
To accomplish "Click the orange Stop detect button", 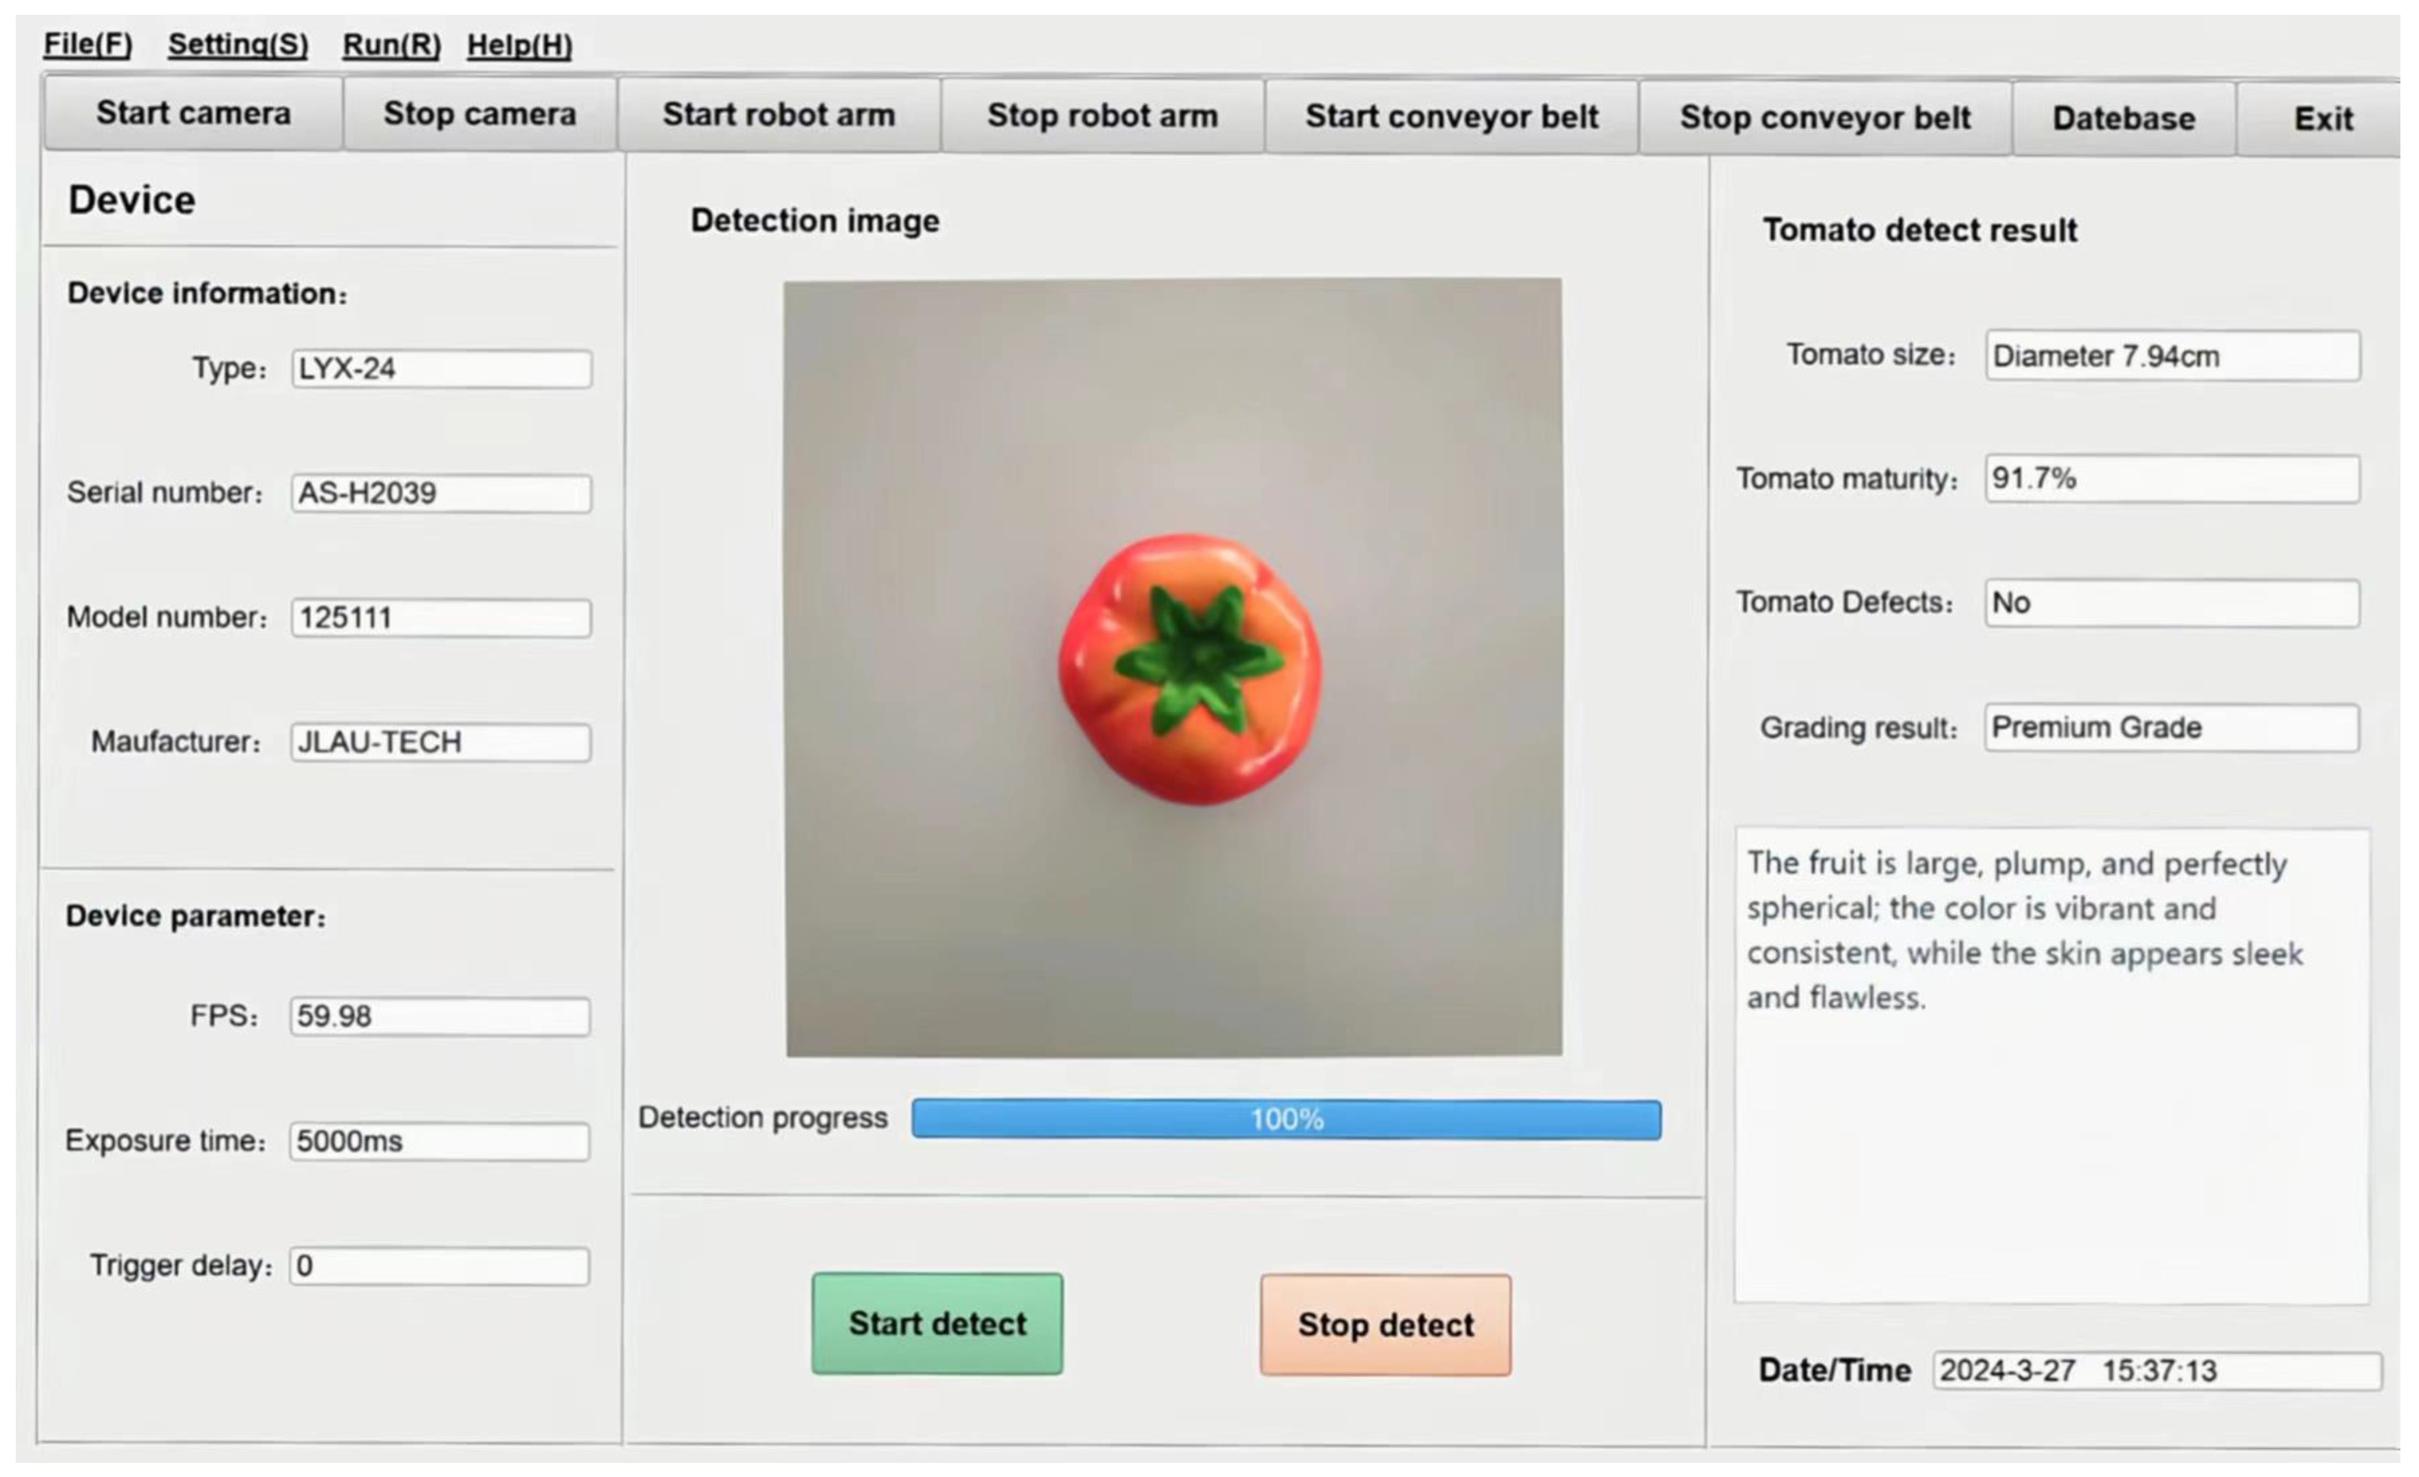I will point(1385,1325).
